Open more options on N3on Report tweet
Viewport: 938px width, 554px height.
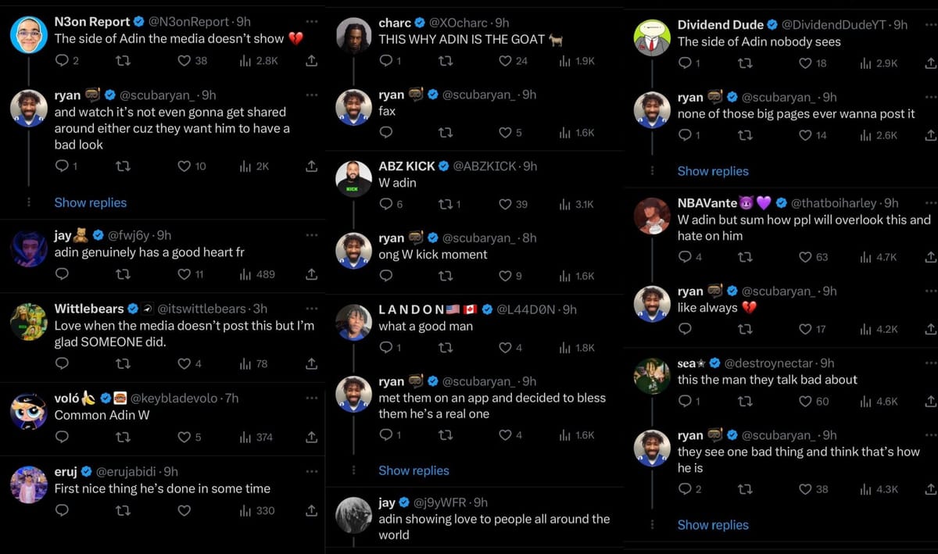click(312, 21)
